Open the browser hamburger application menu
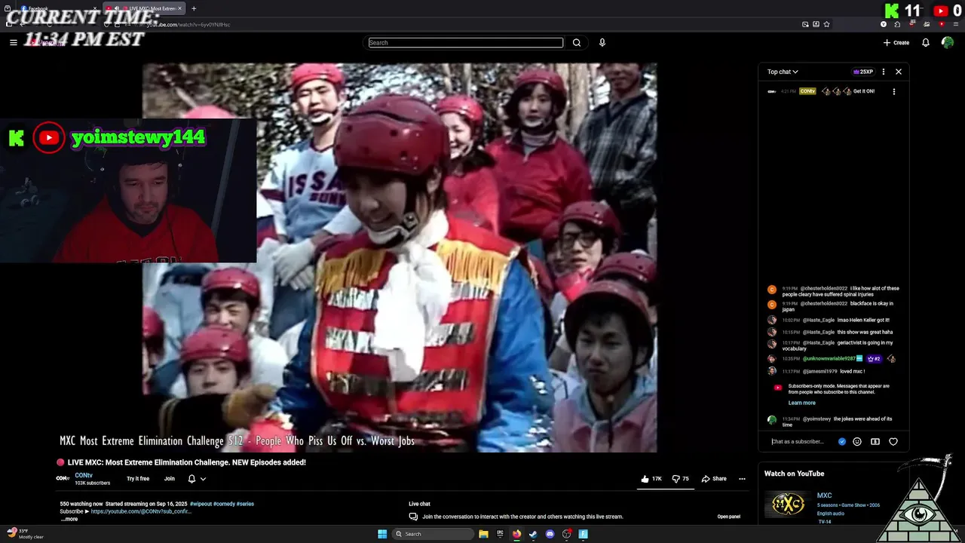This screenshot has width=965, height=543. tap(956, 24)
